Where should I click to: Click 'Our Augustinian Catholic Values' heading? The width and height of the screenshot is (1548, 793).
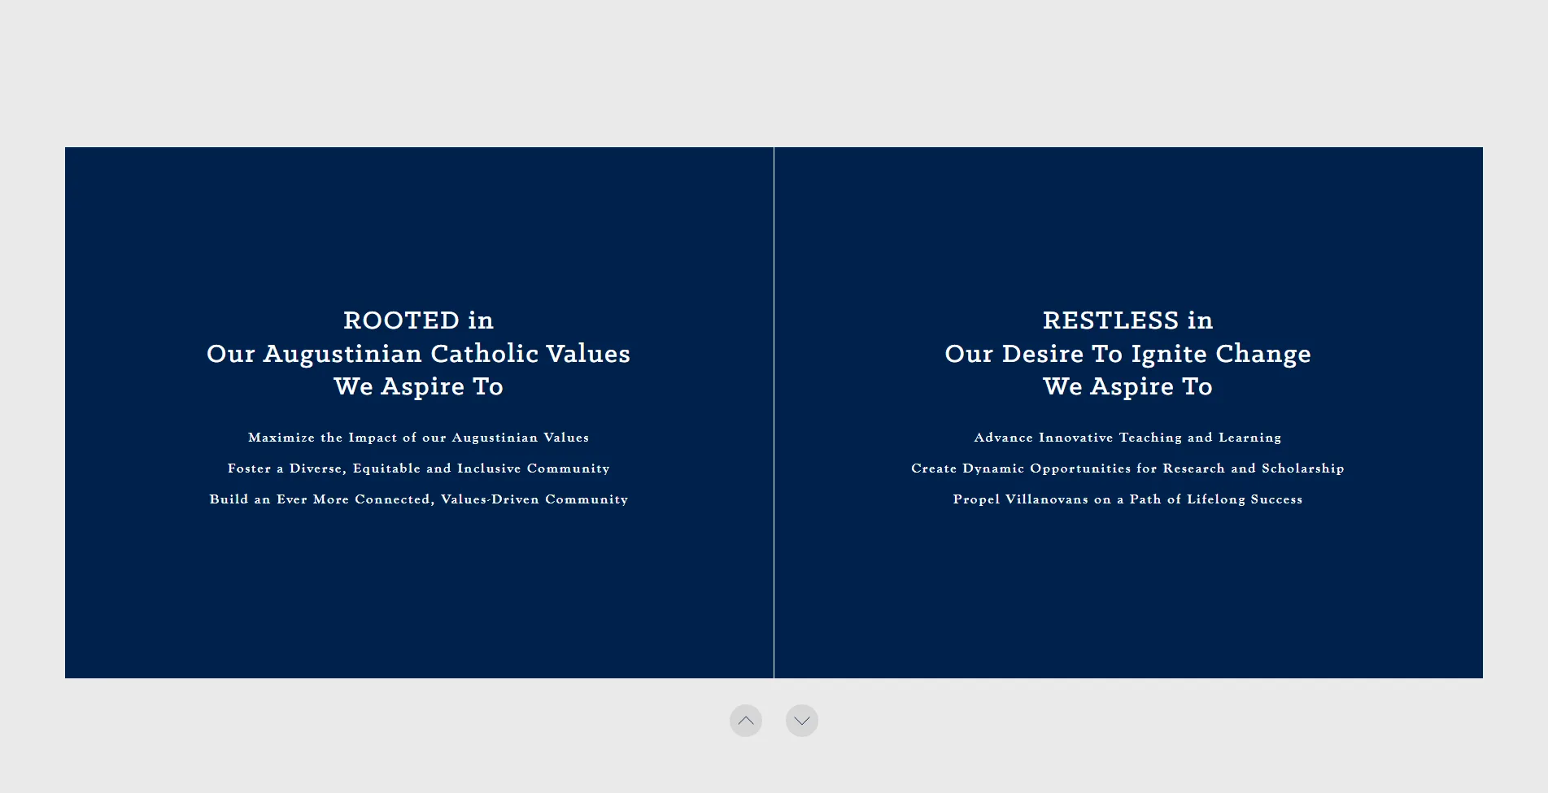pyautogui.click(x=419, y=354)
